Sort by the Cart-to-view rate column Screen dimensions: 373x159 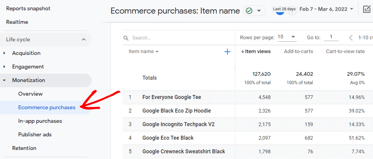(x=345, y=51)
